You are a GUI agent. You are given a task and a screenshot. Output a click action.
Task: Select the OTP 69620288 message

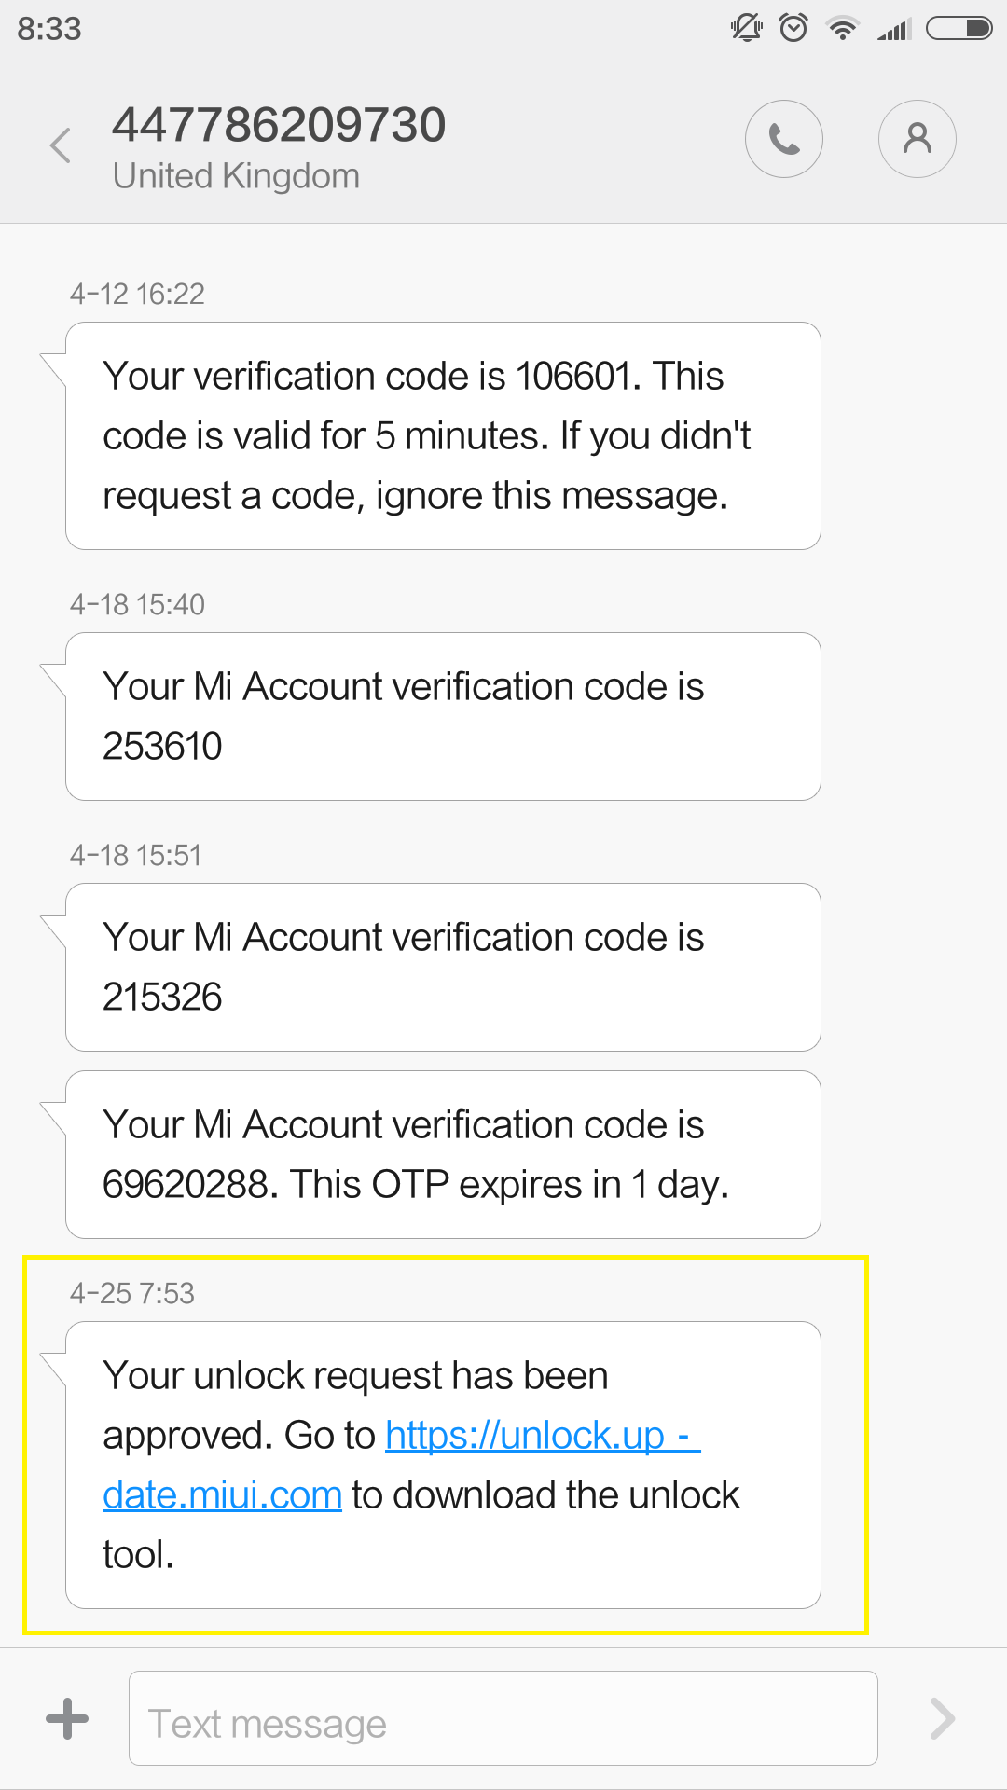tap(443, 1154)
